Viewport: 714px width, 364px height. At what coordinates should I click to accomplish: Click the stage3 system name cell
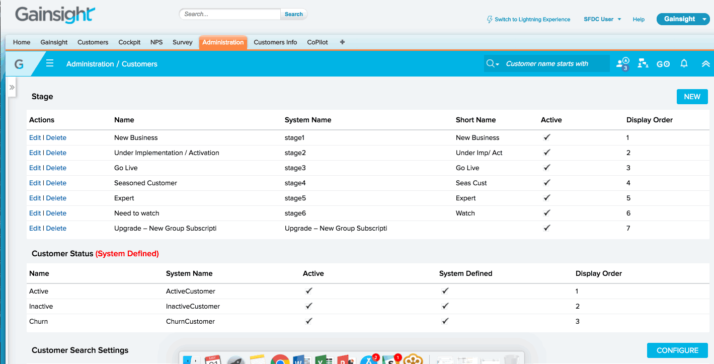pos(295,168)
